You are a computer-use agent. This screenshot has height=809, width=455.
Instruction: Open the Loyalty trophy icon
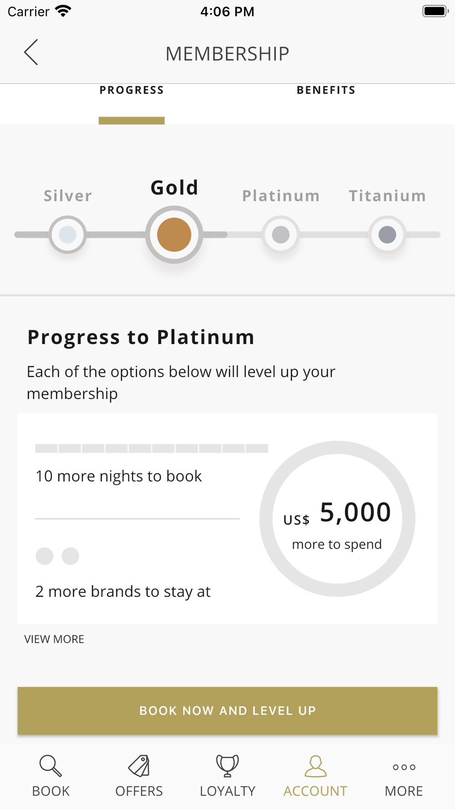227,766
